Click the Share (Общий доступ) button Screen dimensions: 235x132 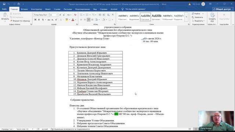click(x=223, y=9)
